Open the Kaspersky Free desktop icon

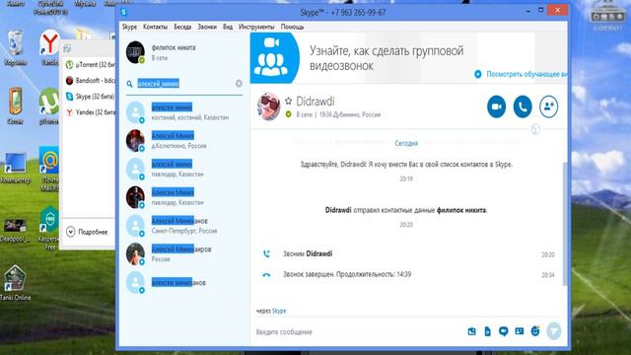(49, 228)
